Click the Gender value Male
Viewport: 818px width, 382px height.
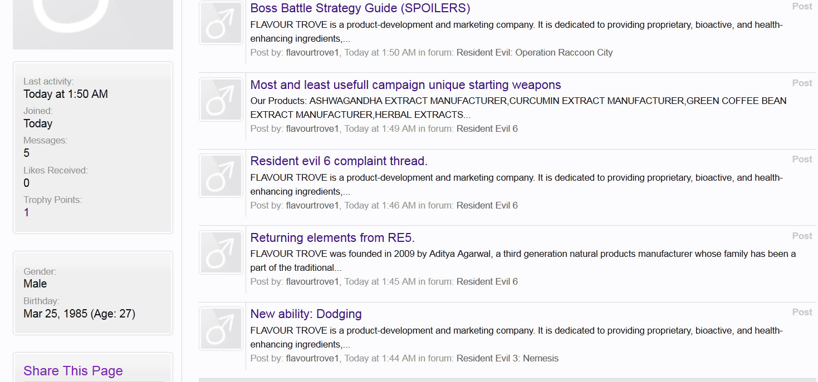tap(35, 284)
